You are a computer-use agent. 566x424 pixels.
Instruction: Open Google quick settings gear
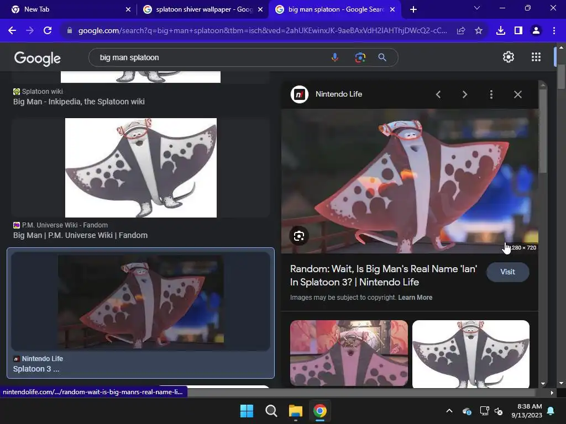click(x=509, y=57)
